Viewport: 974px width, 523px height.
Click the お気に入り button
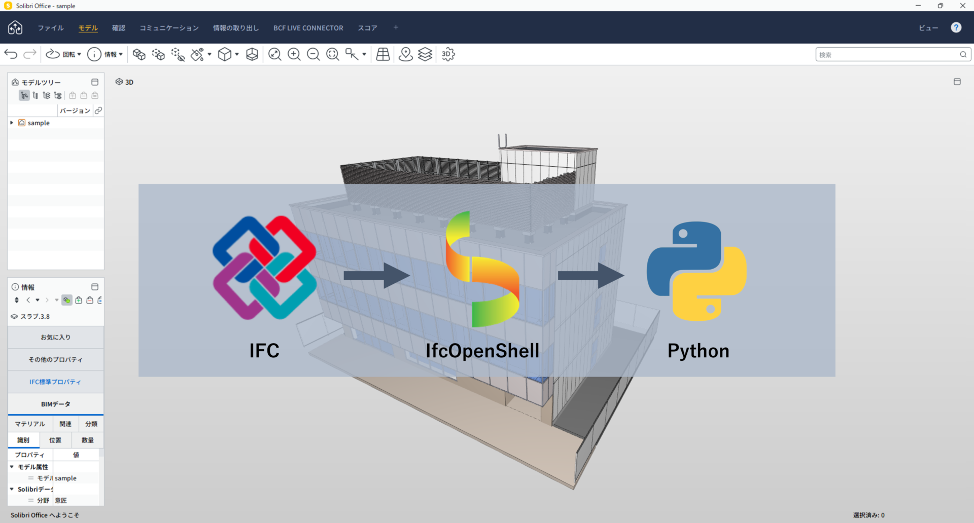click(x=55, y=337)
